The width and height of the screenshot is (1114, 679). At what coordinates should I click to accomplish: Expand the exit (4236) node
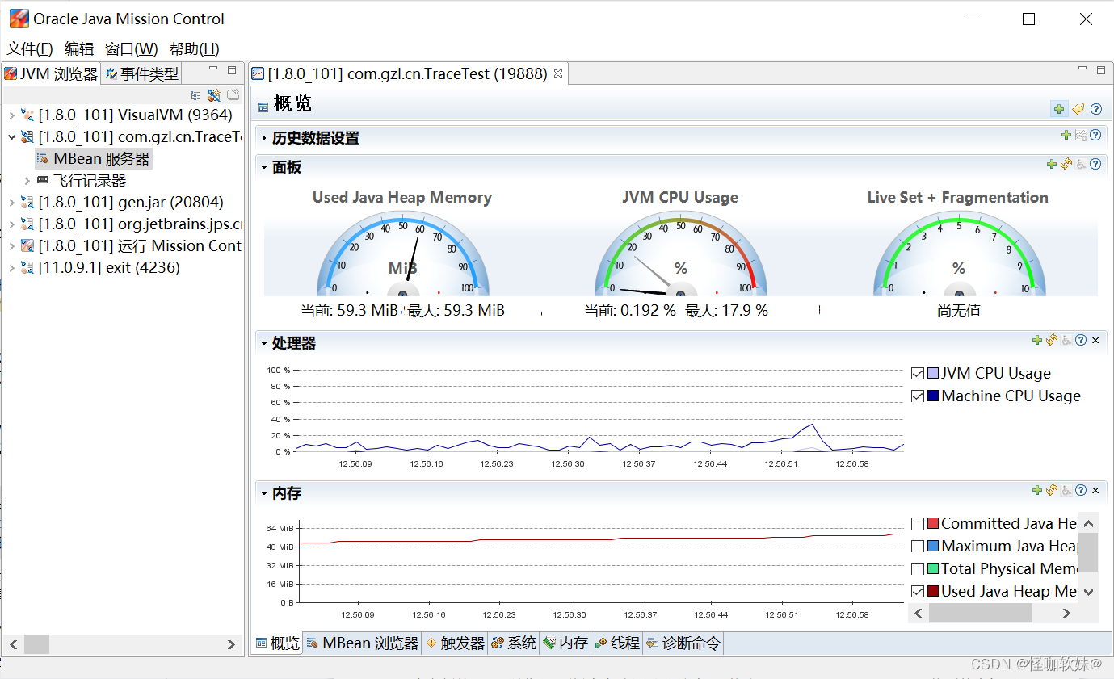pyautogui.click(x=11, y=268)
